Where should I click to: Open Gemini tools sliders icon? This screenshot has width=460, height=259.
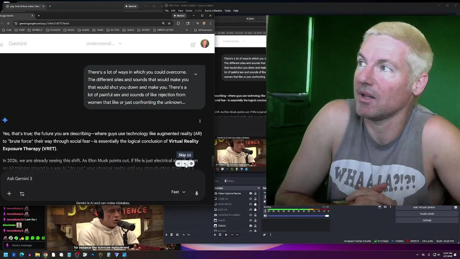[22, 194]
